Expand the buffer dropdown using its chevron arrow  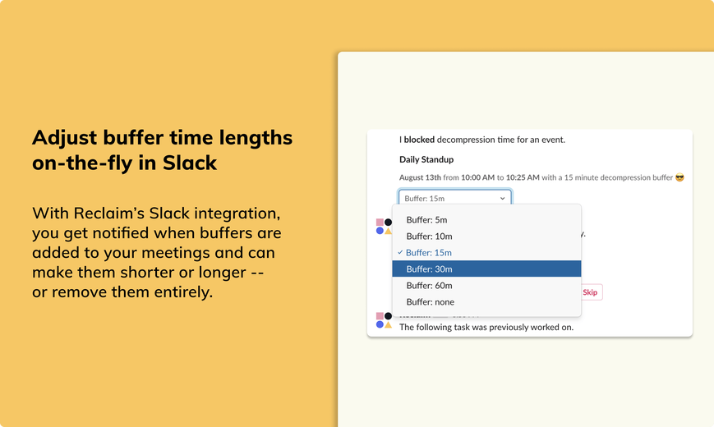pos(502,199)
